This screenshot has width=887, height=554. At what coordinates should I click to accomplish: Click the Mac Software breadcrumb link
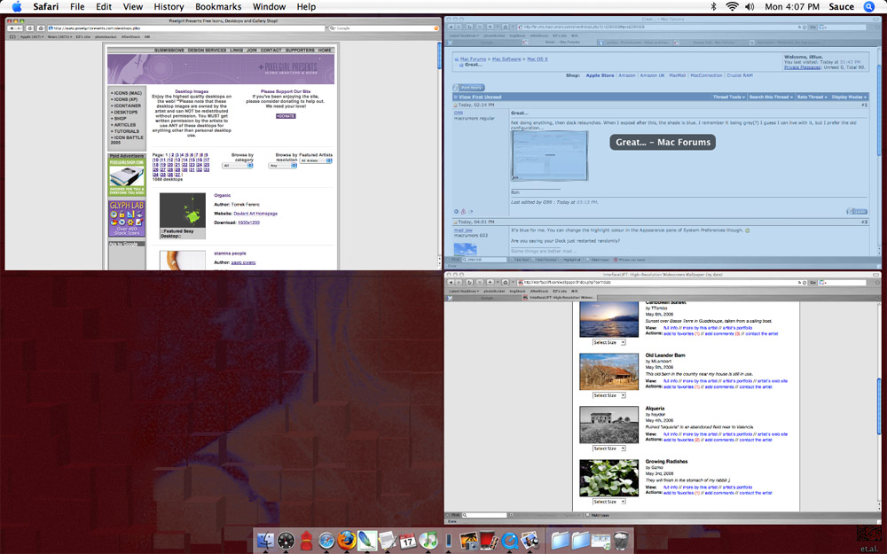(506, 59)
